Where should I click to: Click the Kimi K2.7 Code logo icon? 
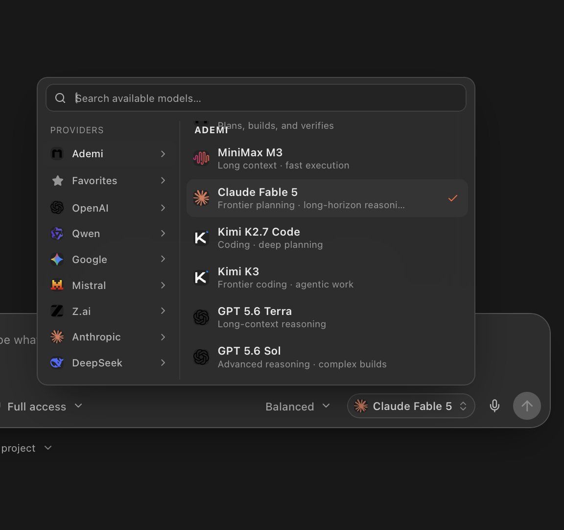point(201,238)
